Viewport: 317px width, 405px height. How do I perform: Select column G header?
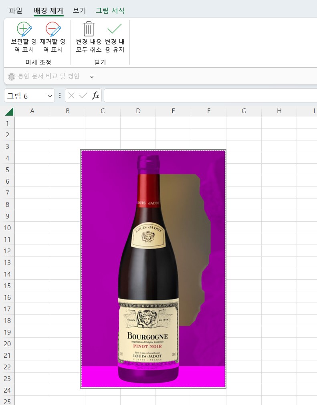coord(244,111)
